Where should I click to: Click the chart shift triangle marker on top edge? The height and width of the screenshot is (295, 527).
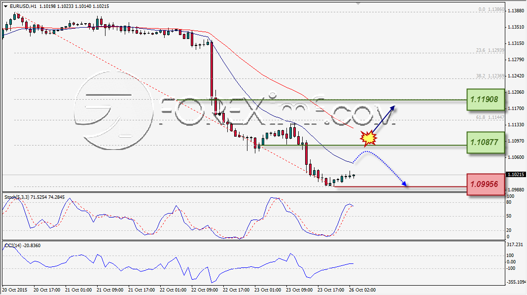click(x=358, y=4)
